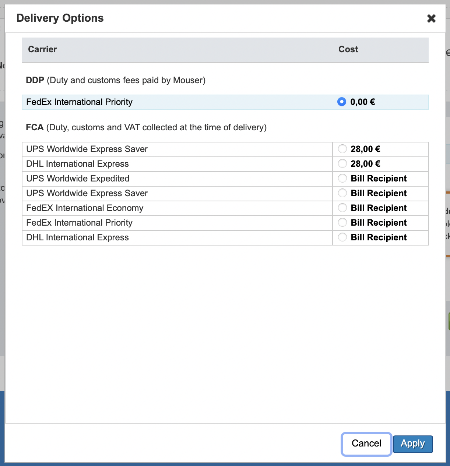Close the Delivery Options dialog with X
450x466 pixels.
pyautogui.click(x=431, y=18)
